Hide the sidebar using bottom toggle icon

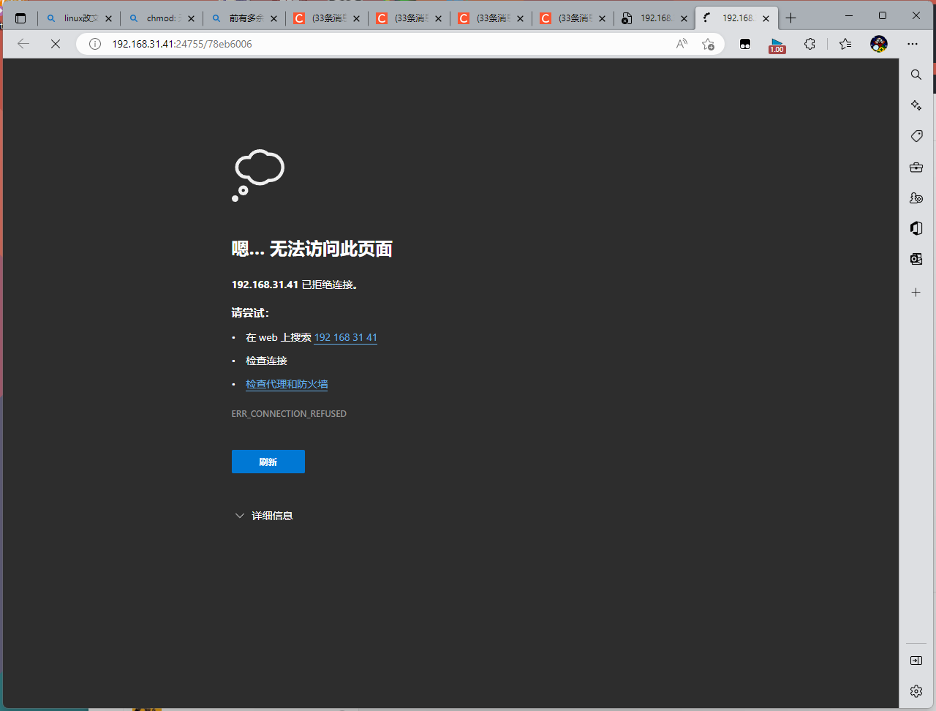click(x=916, y=661)
